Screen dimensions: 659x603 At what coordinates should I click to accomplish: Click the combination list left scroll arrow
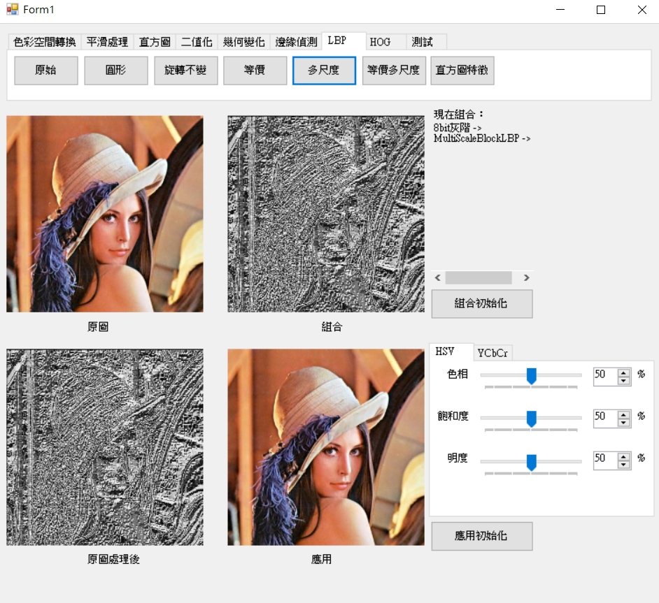pyautogui.click(x=437, y=278)
